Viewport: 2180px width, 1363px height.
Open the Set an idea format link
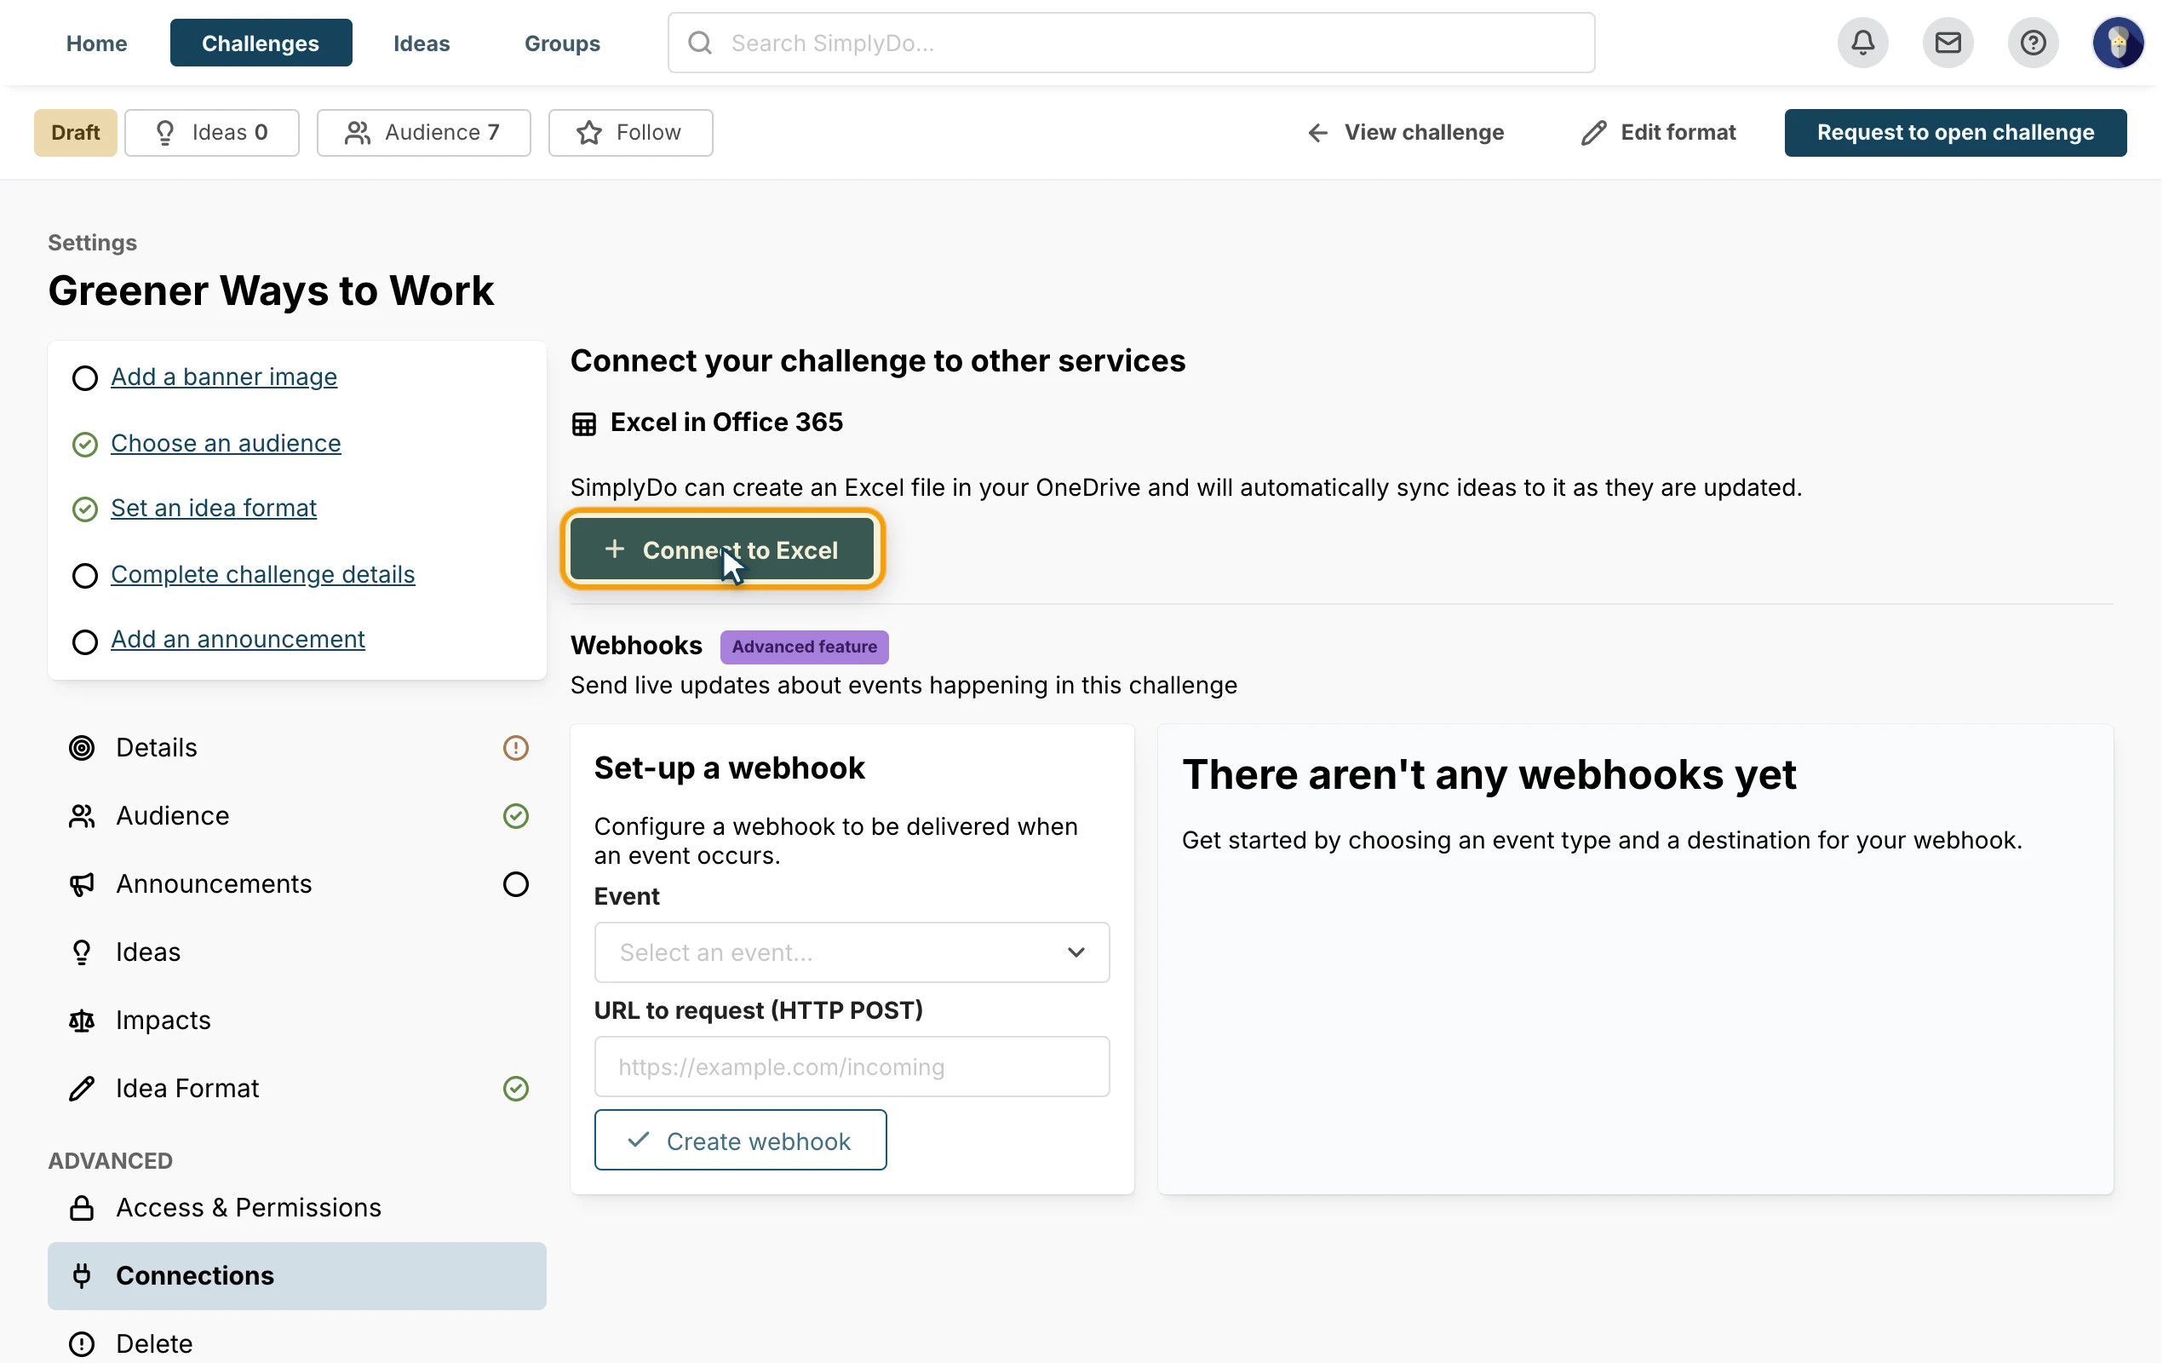214,509
